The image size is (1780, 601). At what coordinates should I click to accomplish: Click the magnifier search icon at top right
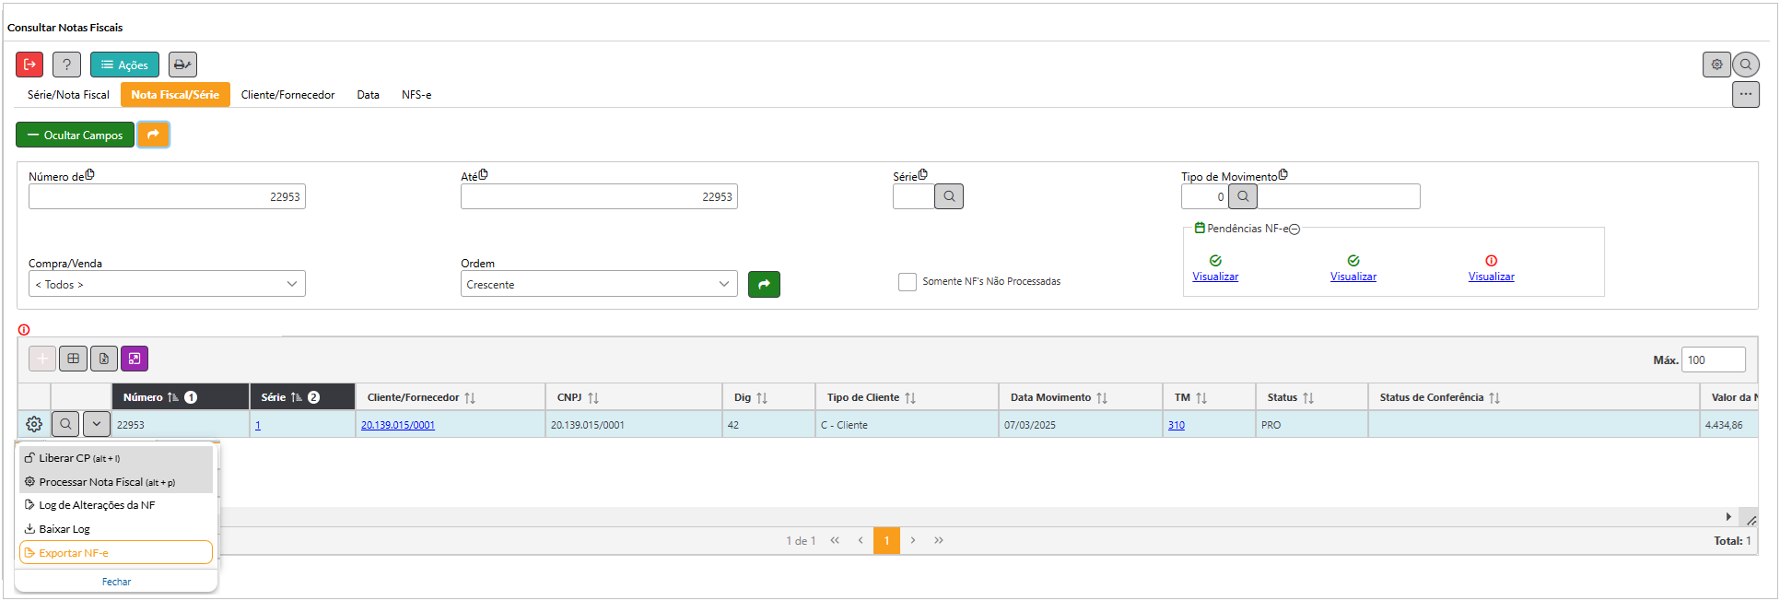1745,65
